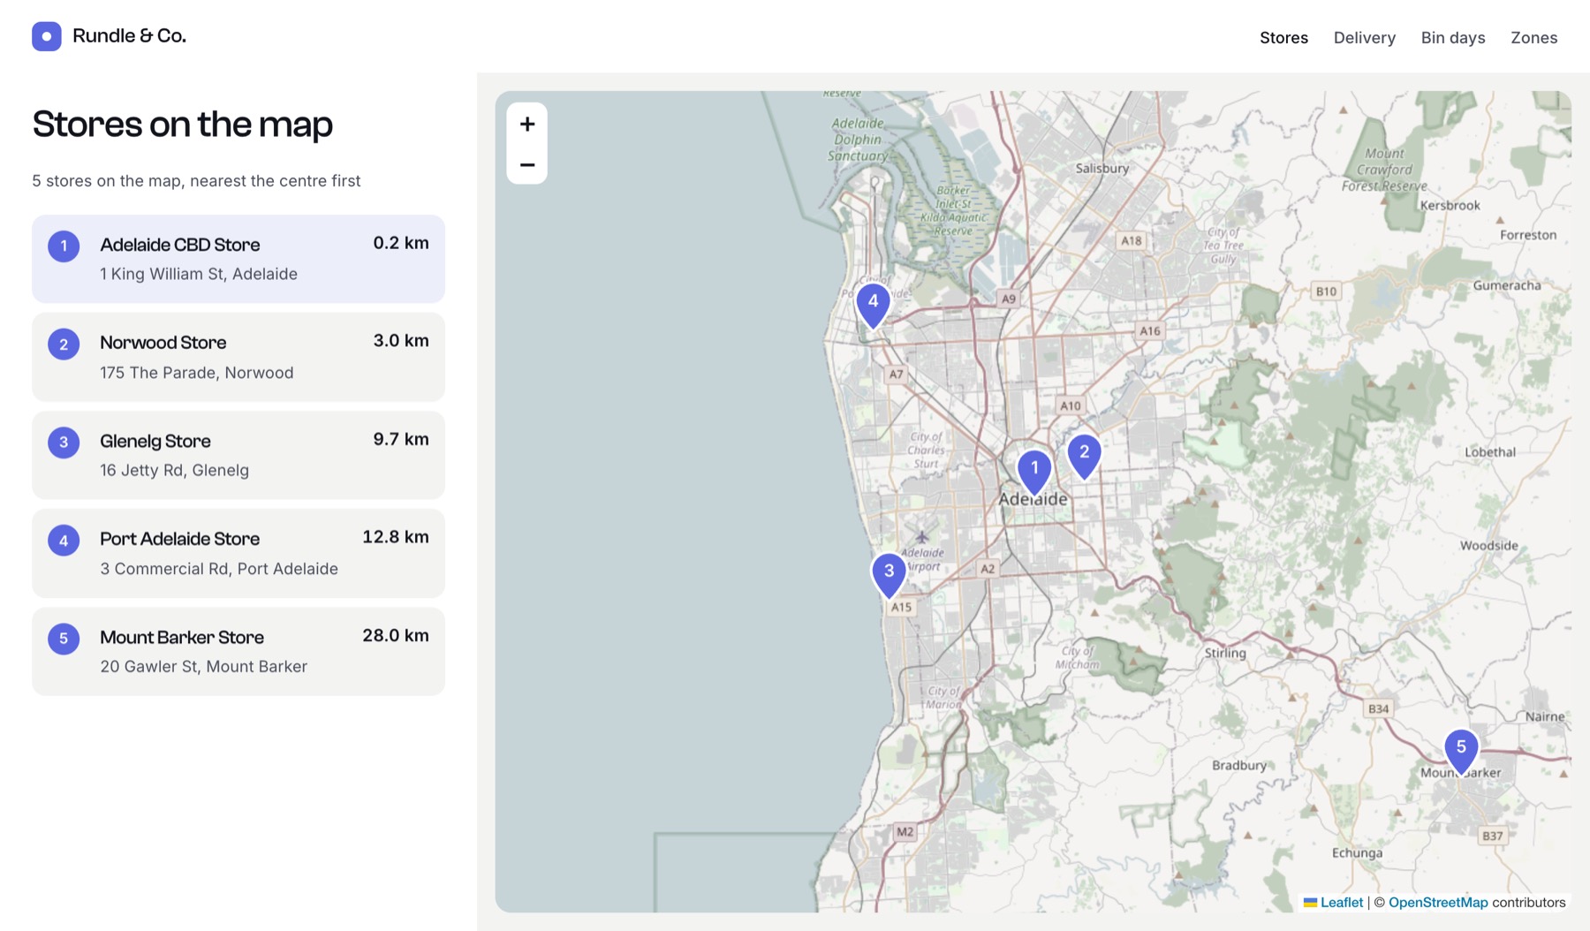Click the 12.8 km distance value
The height and width of the screenshot is (931, 1590).
(x=396, y=537)
